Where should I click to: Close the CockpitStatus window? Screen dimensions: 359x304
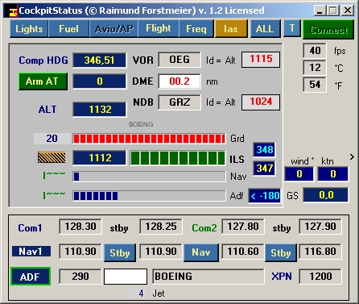tap(348, 10)
